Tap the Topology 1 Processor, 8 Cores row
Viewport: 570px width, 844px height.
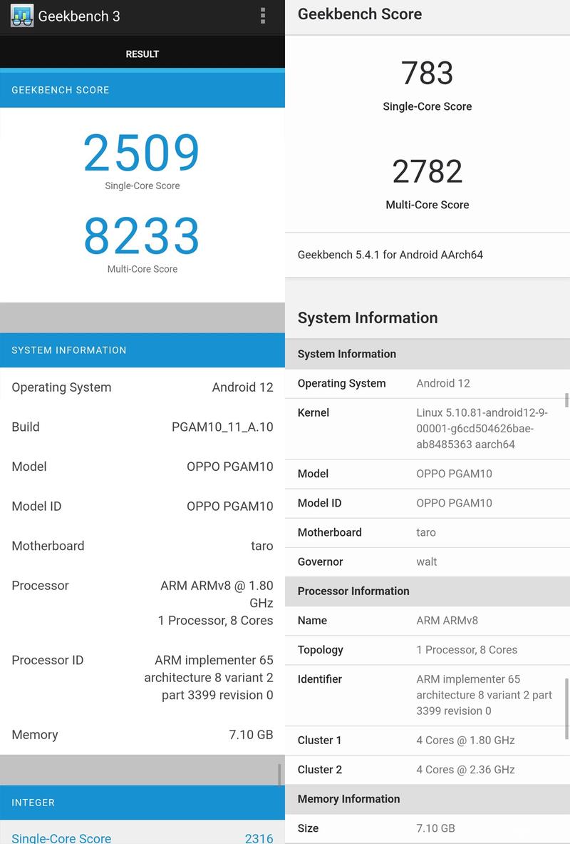coord(427,650)
